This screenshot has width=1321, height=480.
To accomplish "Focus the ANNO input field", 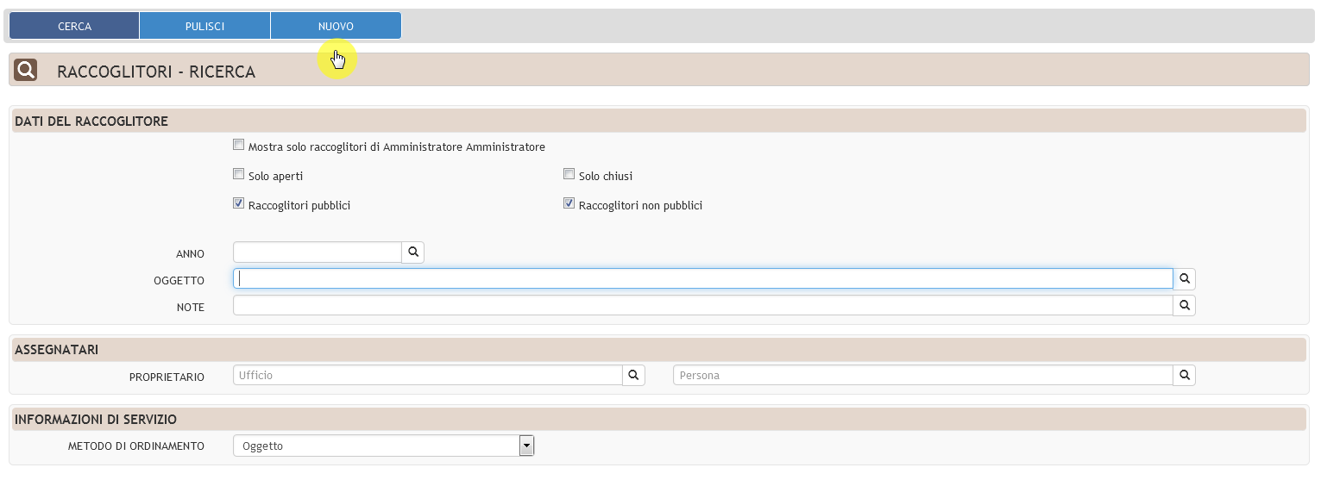I will (x=318, y=252).
